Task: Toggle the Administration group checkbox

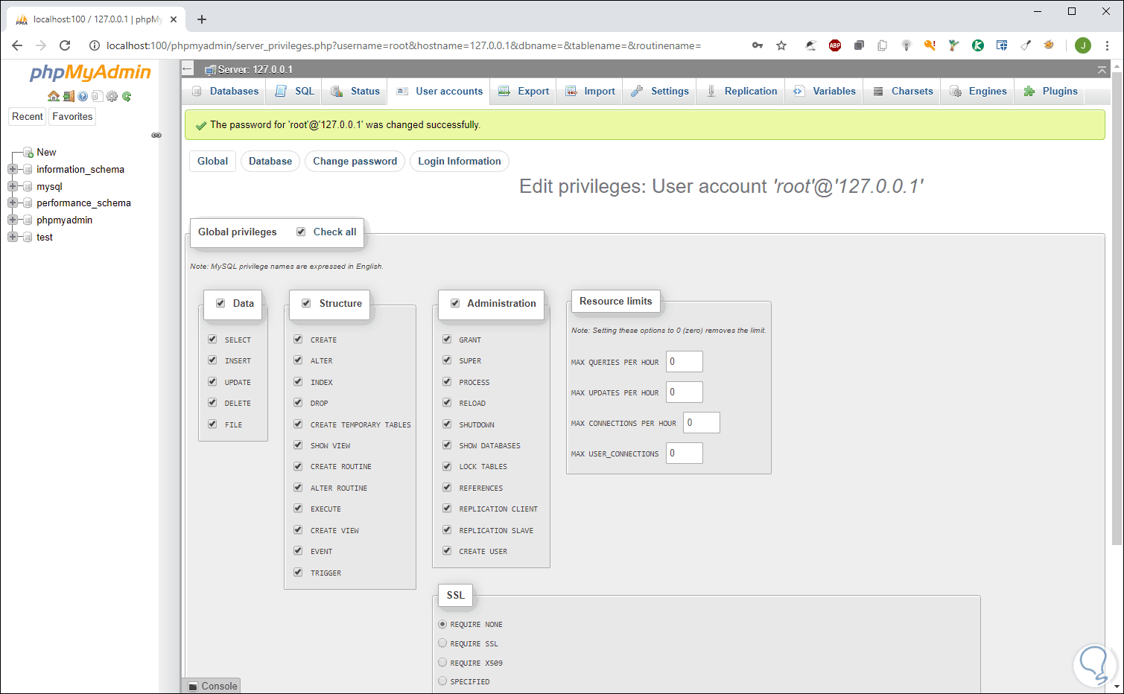Action: 455,303
